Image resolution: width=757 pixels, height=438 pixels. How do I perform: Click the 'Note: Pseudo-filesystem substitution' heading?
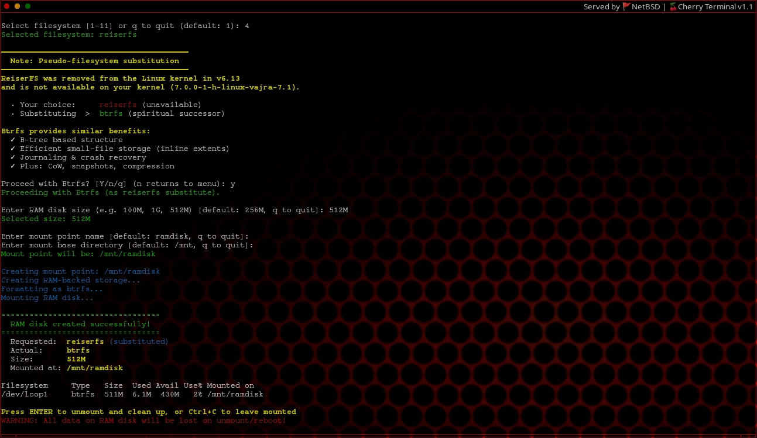click(x=95, y=61)
